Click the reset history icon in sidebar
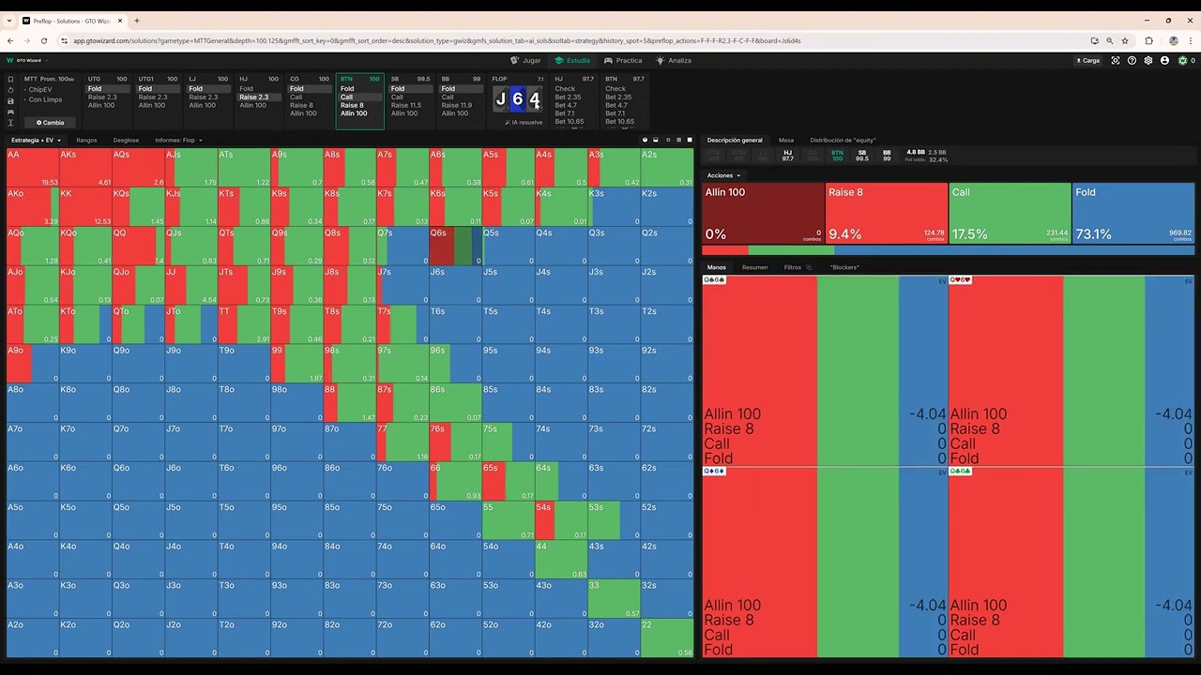 10,90
